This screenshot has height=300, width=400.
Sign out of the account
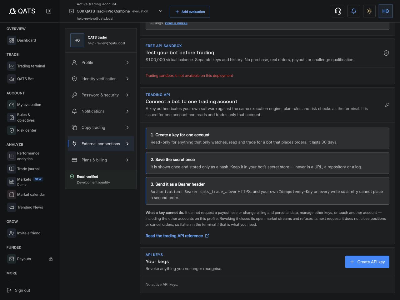tap(19, 290)
